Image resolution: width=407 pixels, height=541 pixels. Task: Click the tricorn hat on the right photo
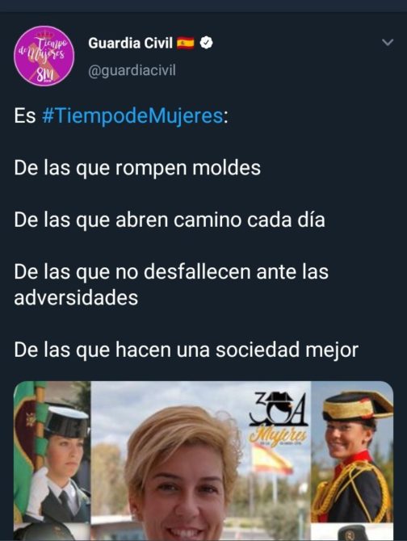pyautogui.click(x=358, y=405)
